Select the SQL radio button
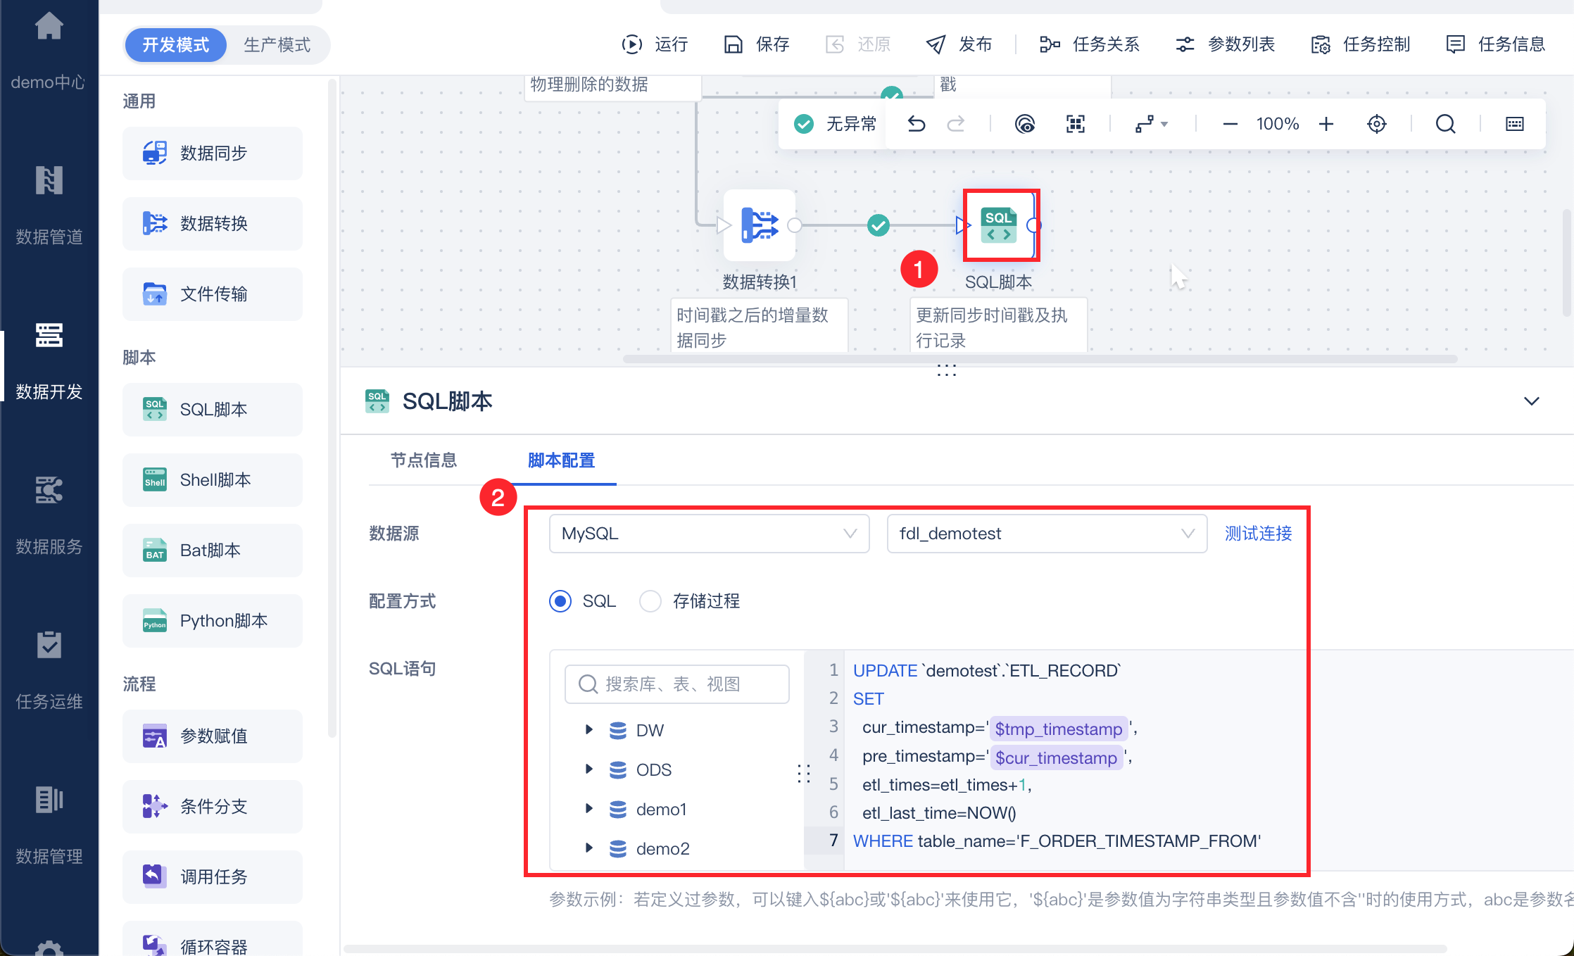Screen dimensions: 1574x956 [560, 601]
